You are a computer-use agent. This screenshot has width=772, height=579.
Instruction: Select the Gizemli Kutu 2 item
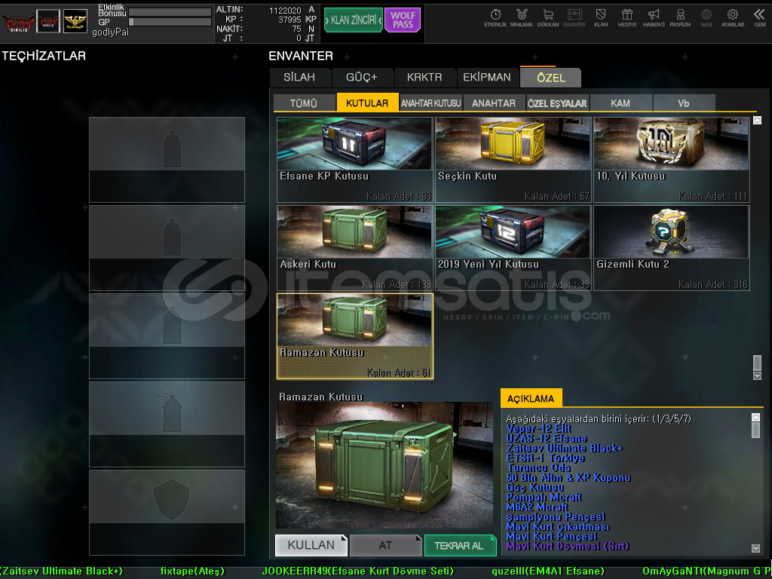[672, 248]
